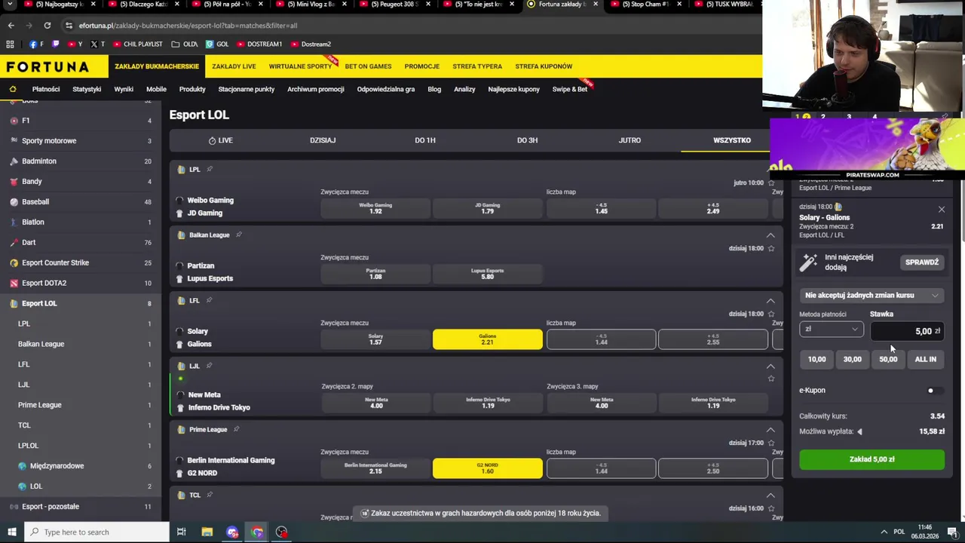This screenshot has width=965, height=543.
Task: Open File Explorer from the taskbar
Action: 207,532
